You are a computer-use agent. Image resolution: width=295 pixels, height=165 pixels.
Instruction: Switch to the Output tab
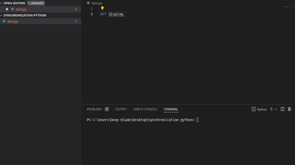pos(121,109)
